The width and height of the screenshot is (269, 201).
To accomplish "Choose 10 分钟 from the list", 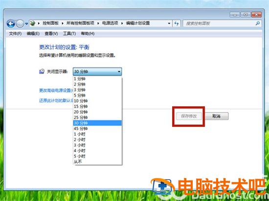I will point(97,101).
